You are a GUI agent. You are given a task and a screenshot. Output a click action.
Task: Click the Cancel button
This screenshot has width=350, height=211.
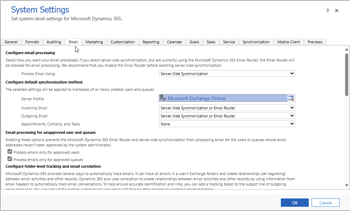[x=326, y=203]
